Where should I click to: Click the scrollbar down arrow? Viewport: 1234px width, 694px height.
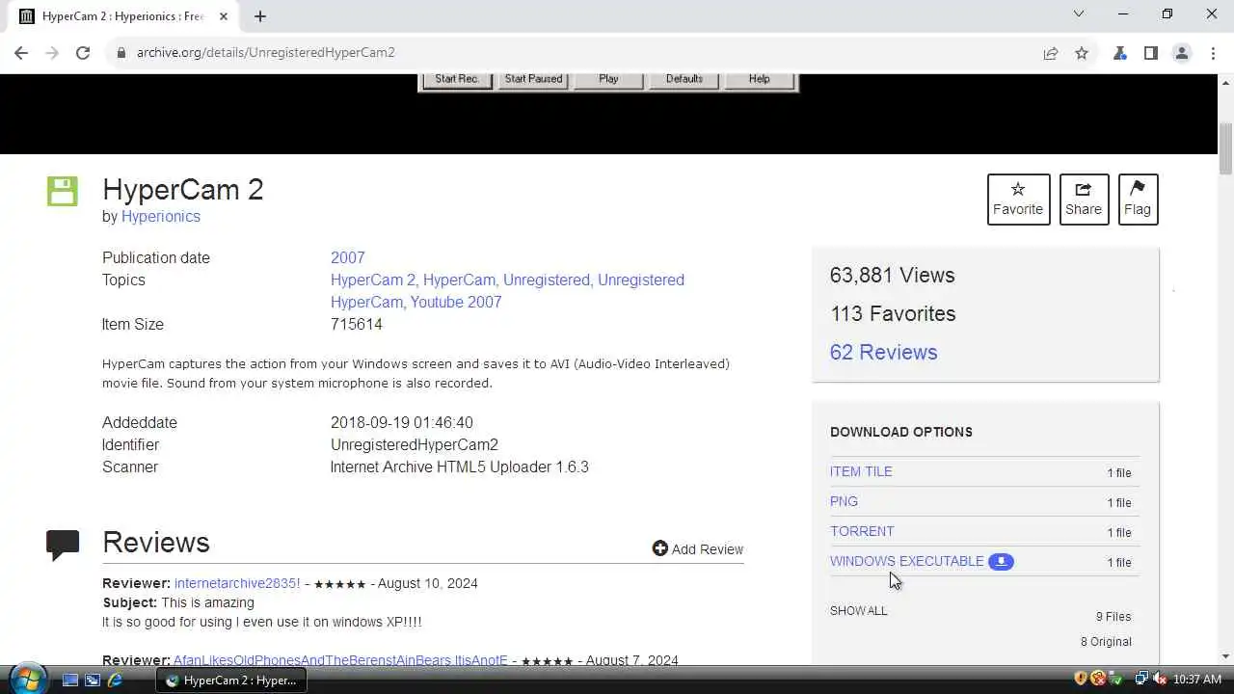(x=1225, y=656)
